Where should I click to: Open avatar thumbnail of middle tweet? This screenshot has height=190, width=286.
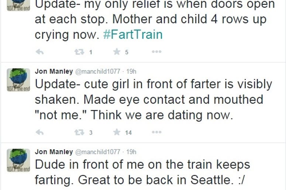18,80
